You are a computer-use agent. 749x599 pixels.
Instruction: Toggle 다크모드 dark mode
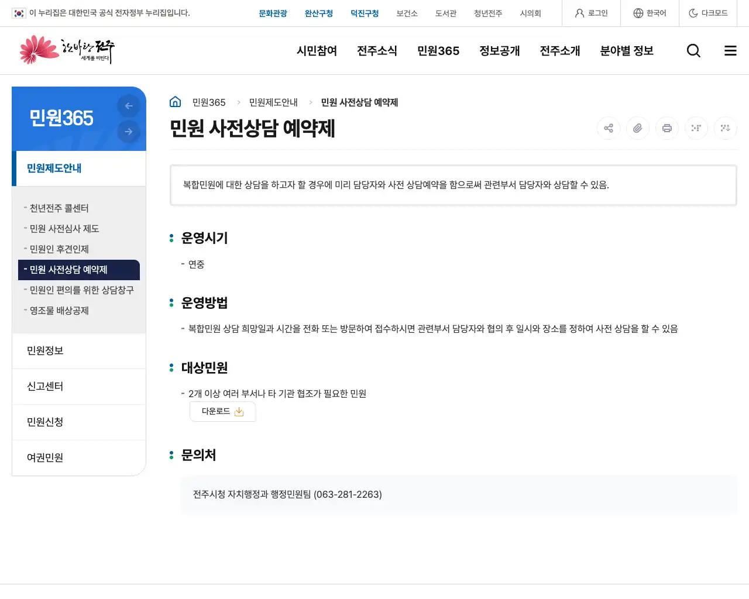click(x=708, y=13)
